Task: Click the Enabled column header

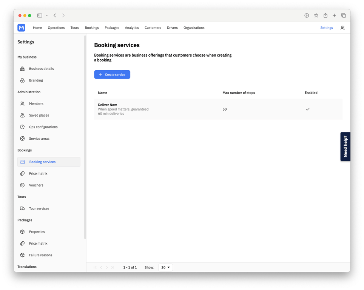Action: tap(311, 93)
